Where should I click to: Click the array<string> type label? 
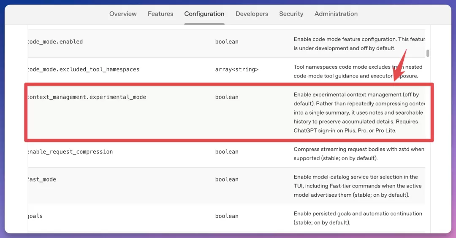(237, 70)
